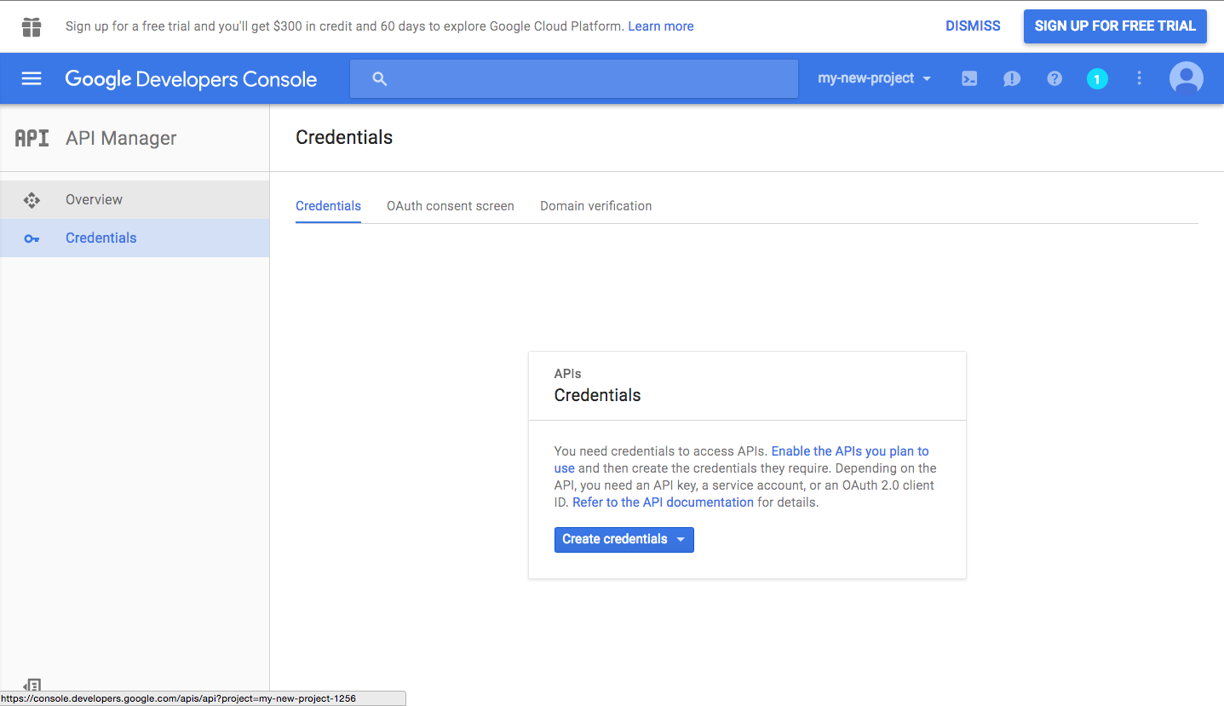1224x706 pixels.
Task: Switch to OAuth consent screen tab
Action: click(x=451, y=206)
